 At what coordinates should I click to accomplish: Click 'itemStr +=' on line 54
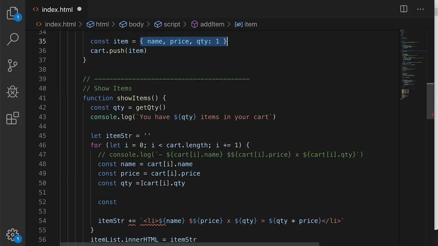coord(117,221)
